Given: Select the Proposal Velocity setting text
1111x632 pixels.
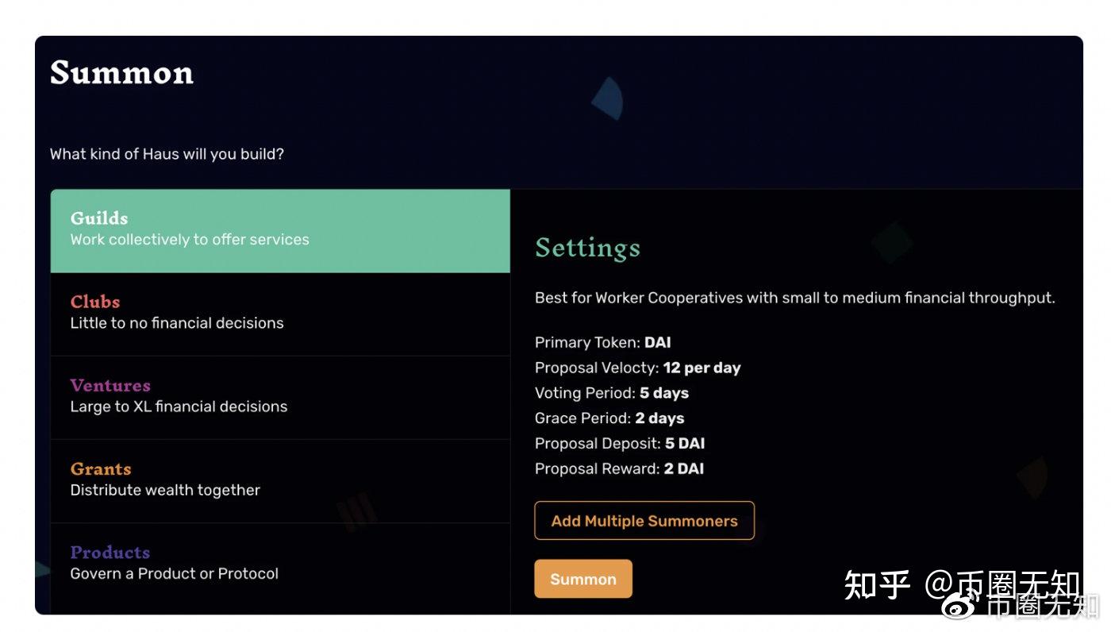Looking at the screenshot, I should coord(637,368).
